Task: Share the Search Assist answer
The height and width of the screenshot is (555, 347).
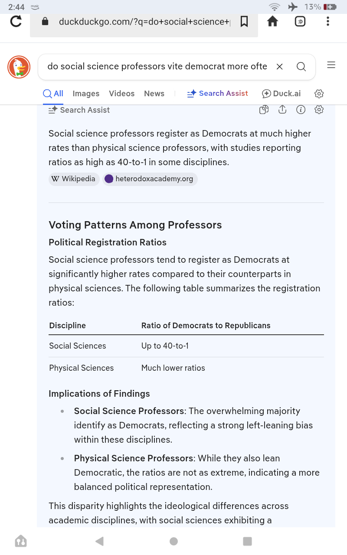Action: coord(282,110)
